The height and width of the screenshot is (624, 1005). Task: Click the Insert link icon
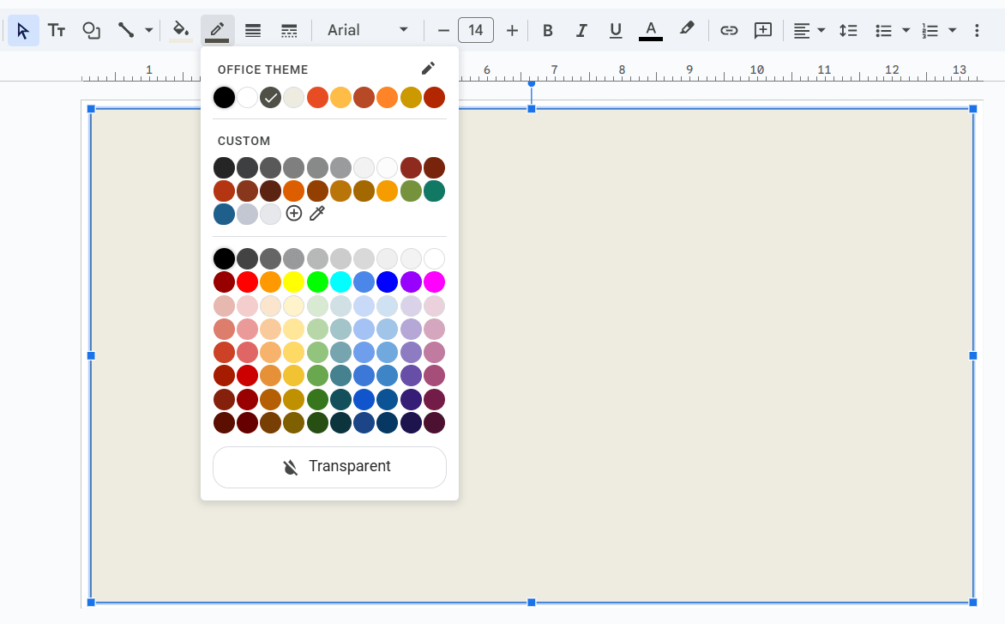[x=728, y=30]
